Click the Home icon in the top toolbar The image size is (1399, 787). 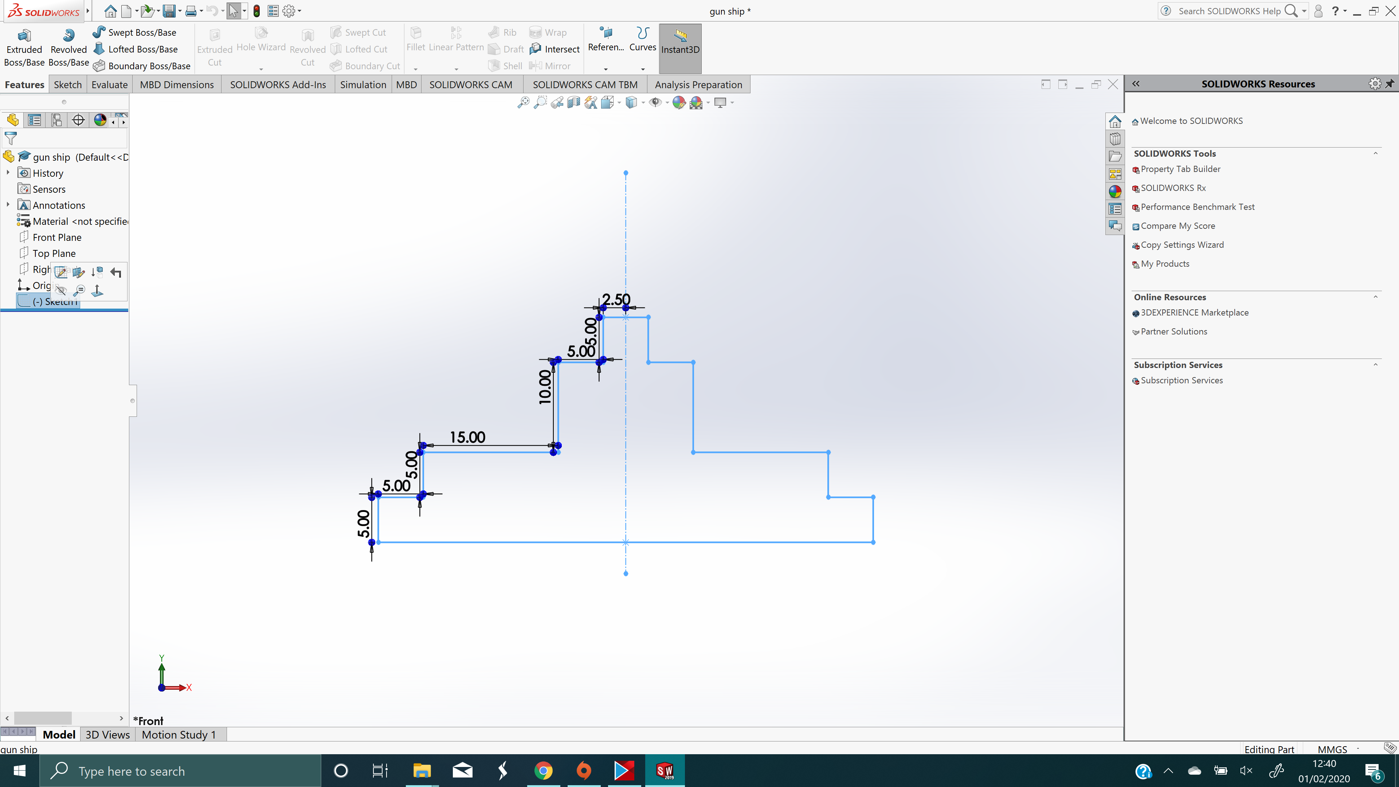point(110,11)
